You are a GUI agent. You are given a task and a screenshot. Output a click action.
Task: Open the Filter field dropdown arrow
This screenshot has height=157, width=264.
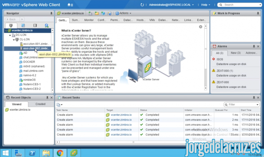(x=258, y=105)
